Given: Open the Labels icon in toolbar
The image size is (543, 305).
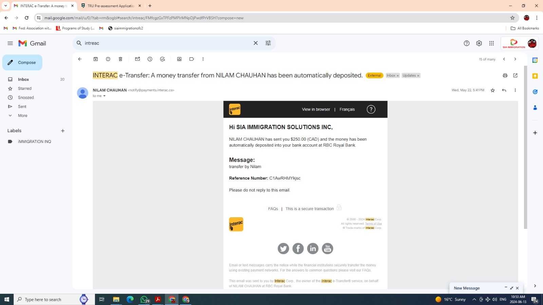Looking at the screenshot, I should coord(192,59).
